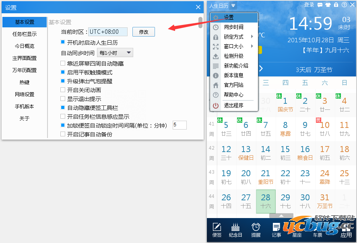Click the padlock icon in title bar
The height and width of the screenshot is (243, 357).
click(336, 5)
